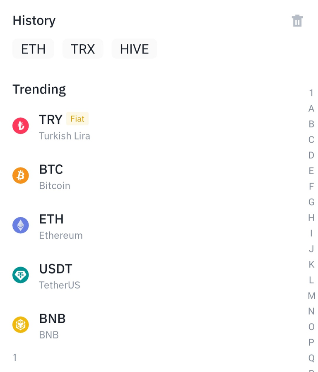The image size is (318, 372).
Task: Tap the orange Bitcoin logo icon
Action: point(21,175)
